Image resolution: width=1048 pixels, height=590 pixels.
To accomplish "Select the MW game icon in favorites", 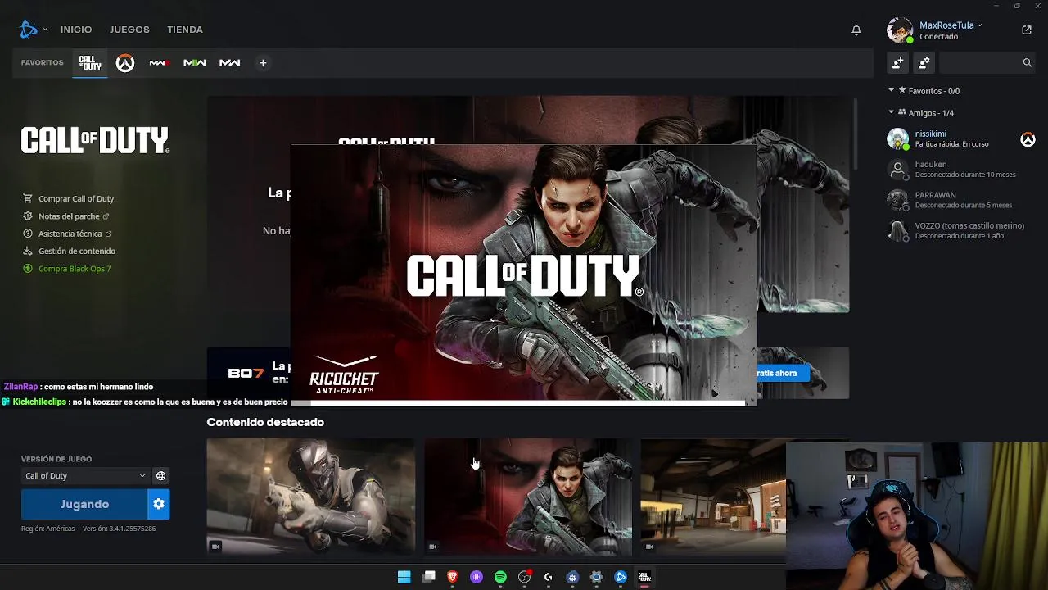I will (230, 63).
